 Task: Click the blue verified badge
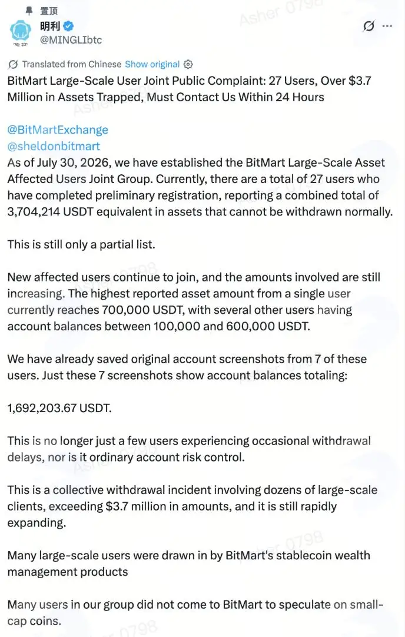coord(68,26)
